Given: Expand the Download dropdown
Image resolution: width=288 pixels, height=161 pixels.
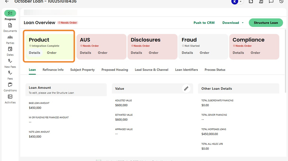Looking at the screenshot, I should 233,23.
